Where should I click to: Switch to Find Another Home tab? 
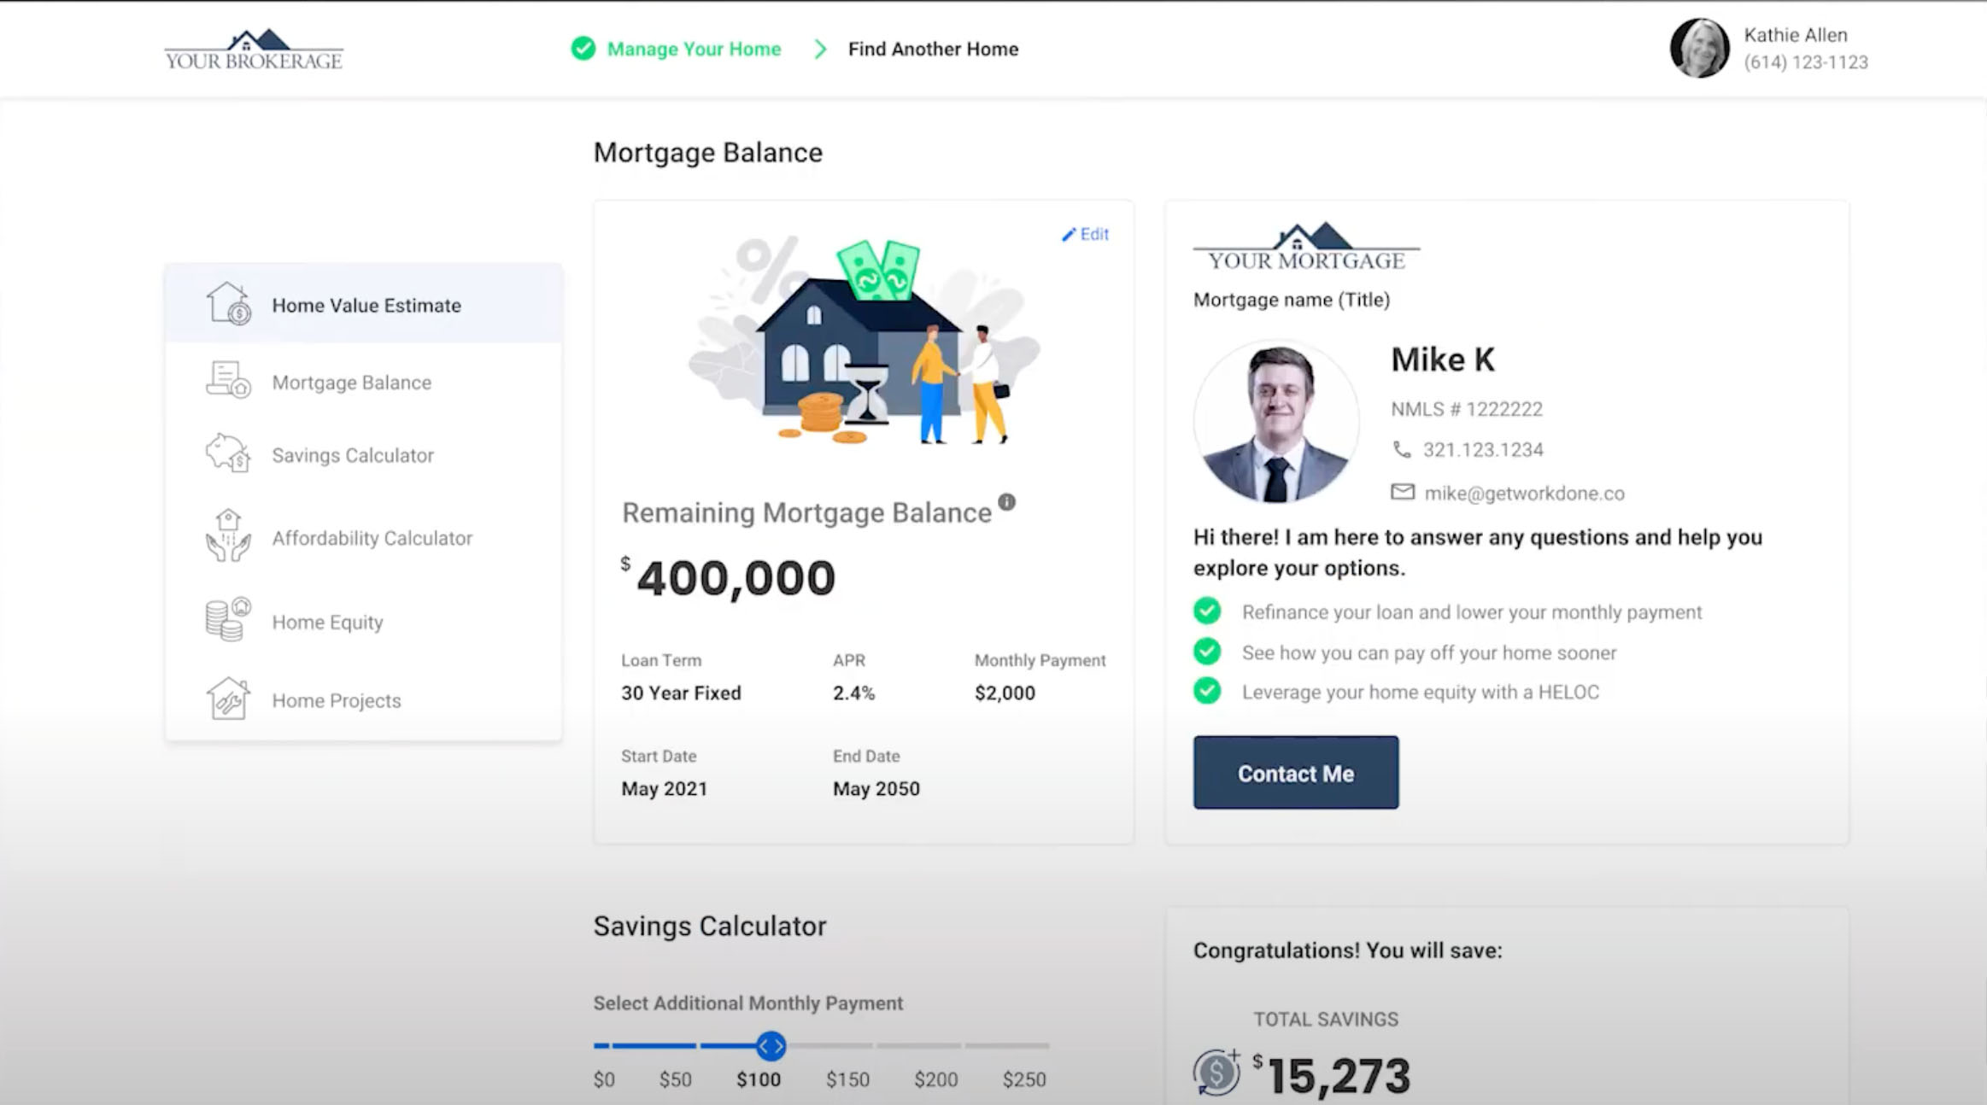[x=933, y=50]
